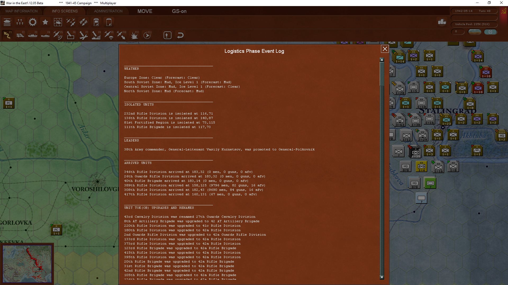Viewport: 508px width, 285px height.
Task: Click the '81st Fortified Region is isolated' line
Action: pyautogui.click(x=169, y=122)
